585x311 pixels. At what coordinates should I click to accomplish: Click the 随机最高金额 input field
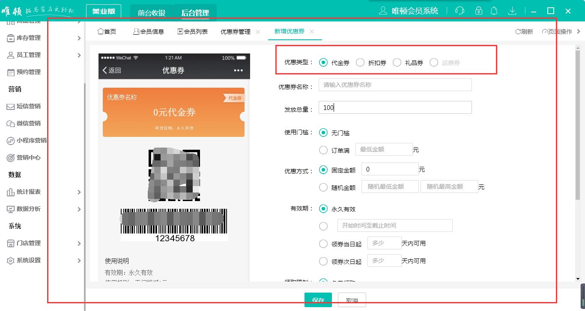[449, 187]
